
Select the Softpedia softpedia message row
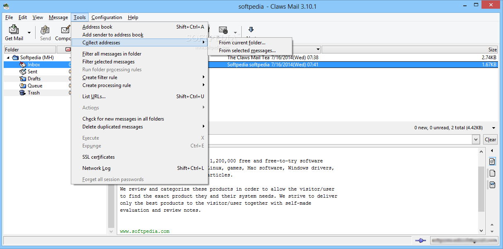pyautogui.click(x=353, y=65)
